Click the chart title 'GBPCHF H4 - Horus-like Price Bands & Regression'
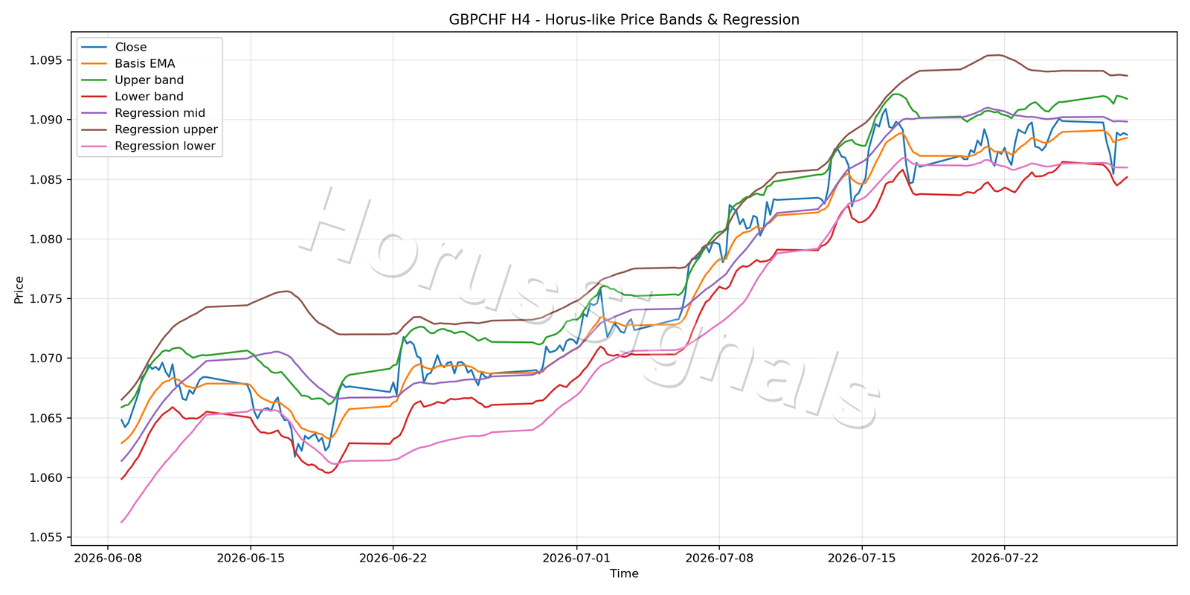Image resolution: width=1190 pixels, height=595 pixels. point(624,20)
